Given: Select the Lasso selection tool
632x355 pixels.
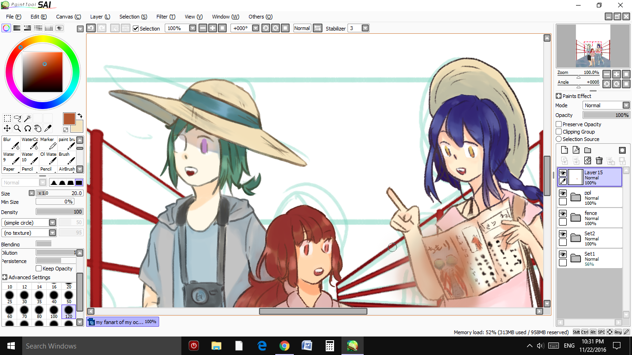Looking at the screenshot, I should coord(18,118).
